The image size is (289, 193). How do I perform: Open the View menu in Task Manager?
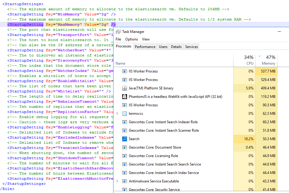point(146,39)
